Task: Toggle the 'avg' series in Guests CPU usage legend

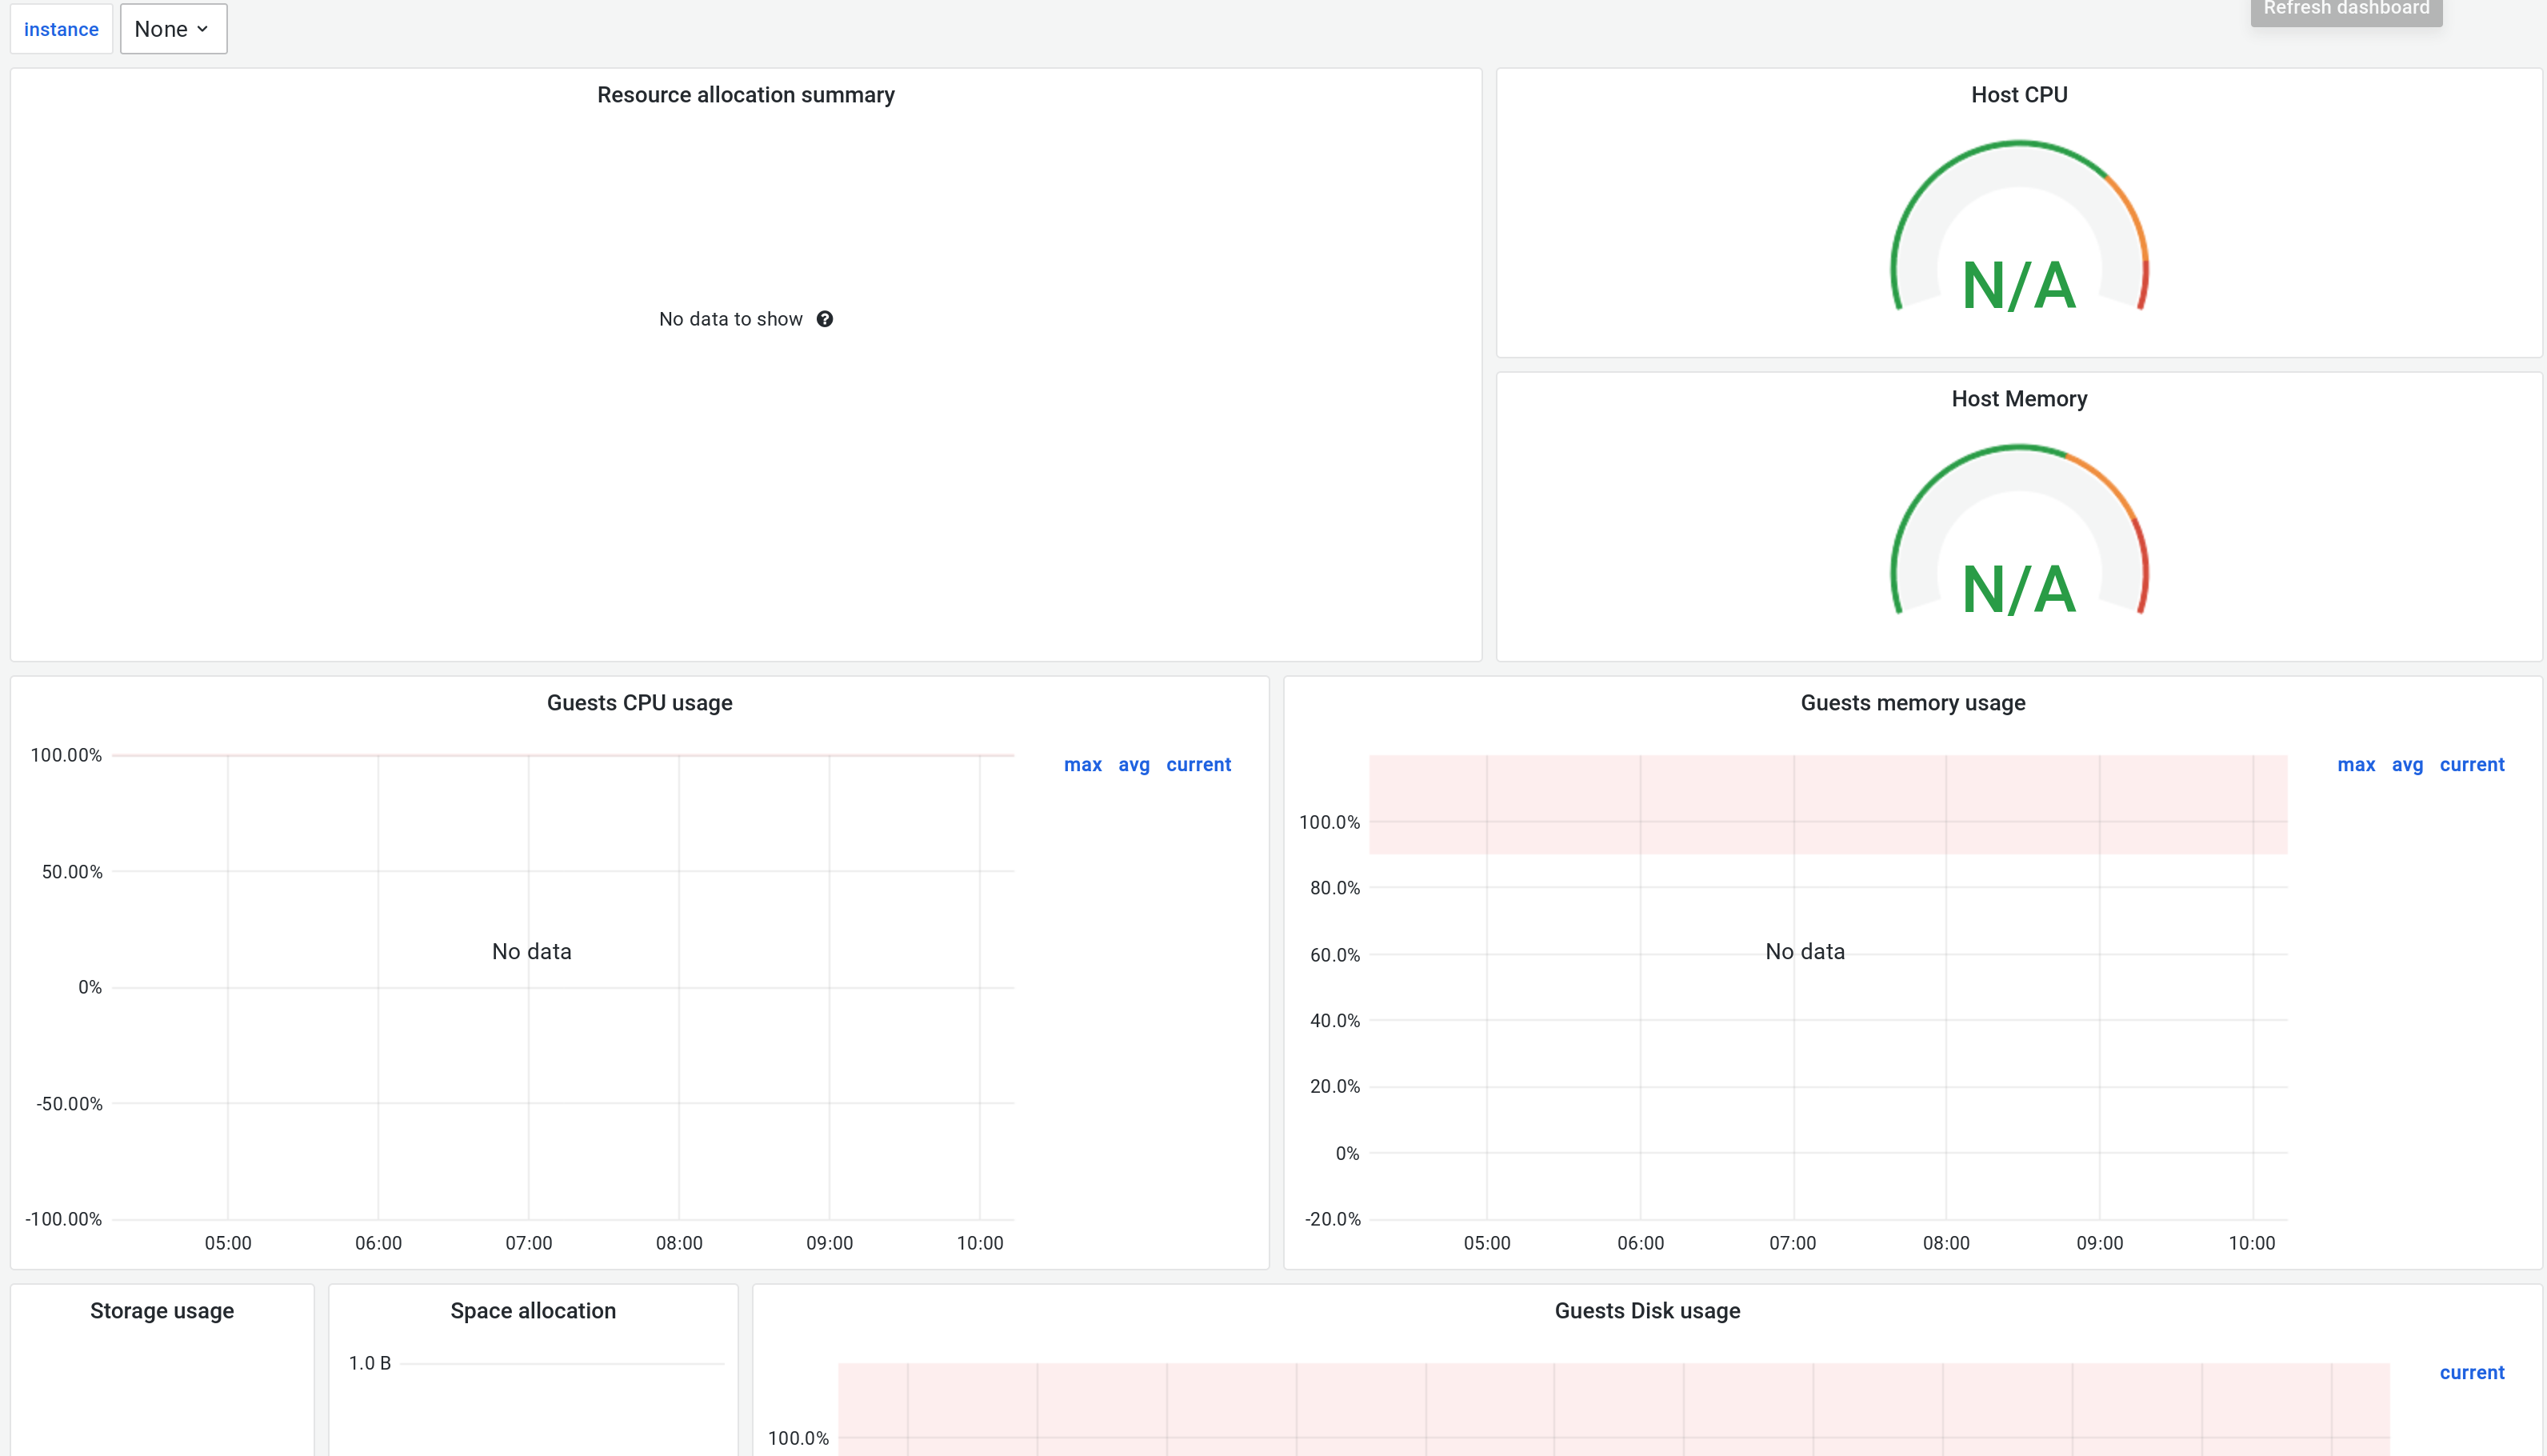Action: click(1134, 764)
